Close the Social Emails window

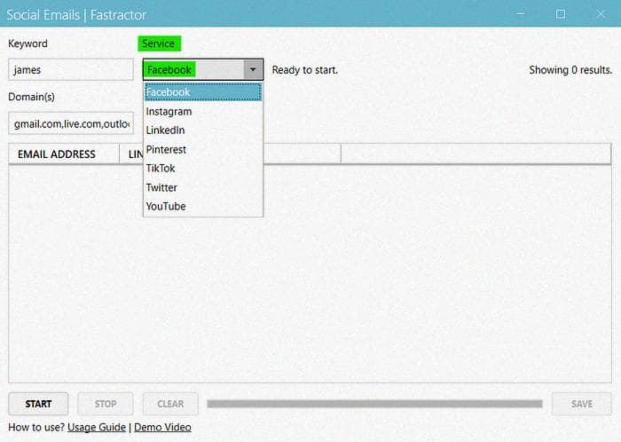coord(601,14)
